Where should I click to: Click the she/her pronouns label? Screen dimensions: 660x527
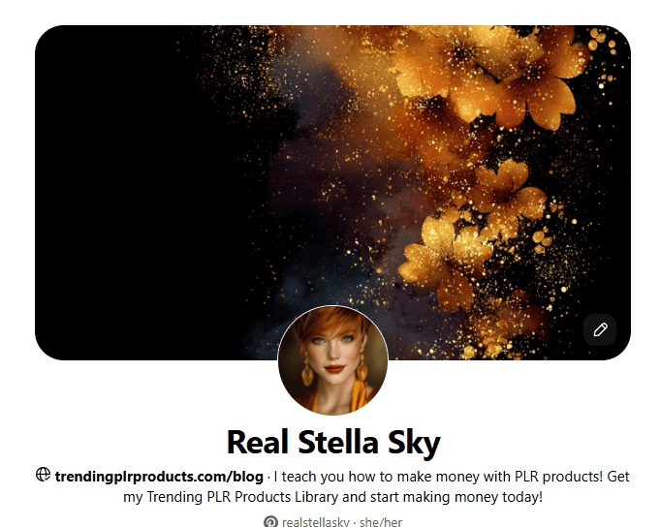(x=381, y=522)
